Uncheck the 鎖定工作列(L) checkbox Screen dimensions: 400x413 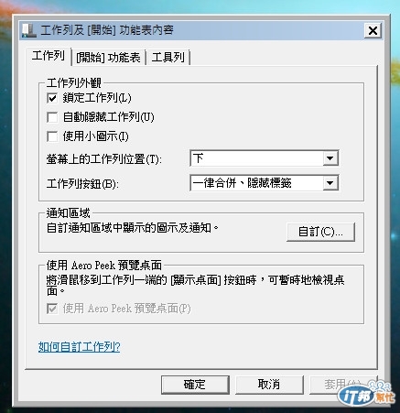click(52, 98)
